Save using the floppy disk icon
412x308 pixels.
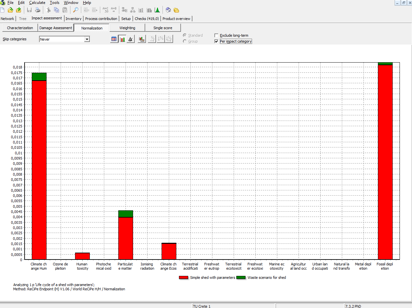click(x=29, y=10)
